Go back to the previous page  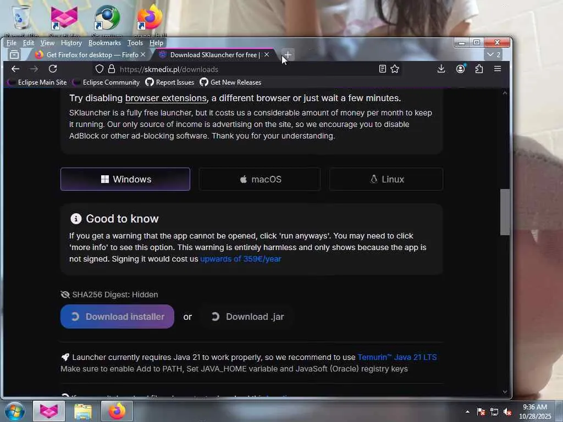click(15, 69)
